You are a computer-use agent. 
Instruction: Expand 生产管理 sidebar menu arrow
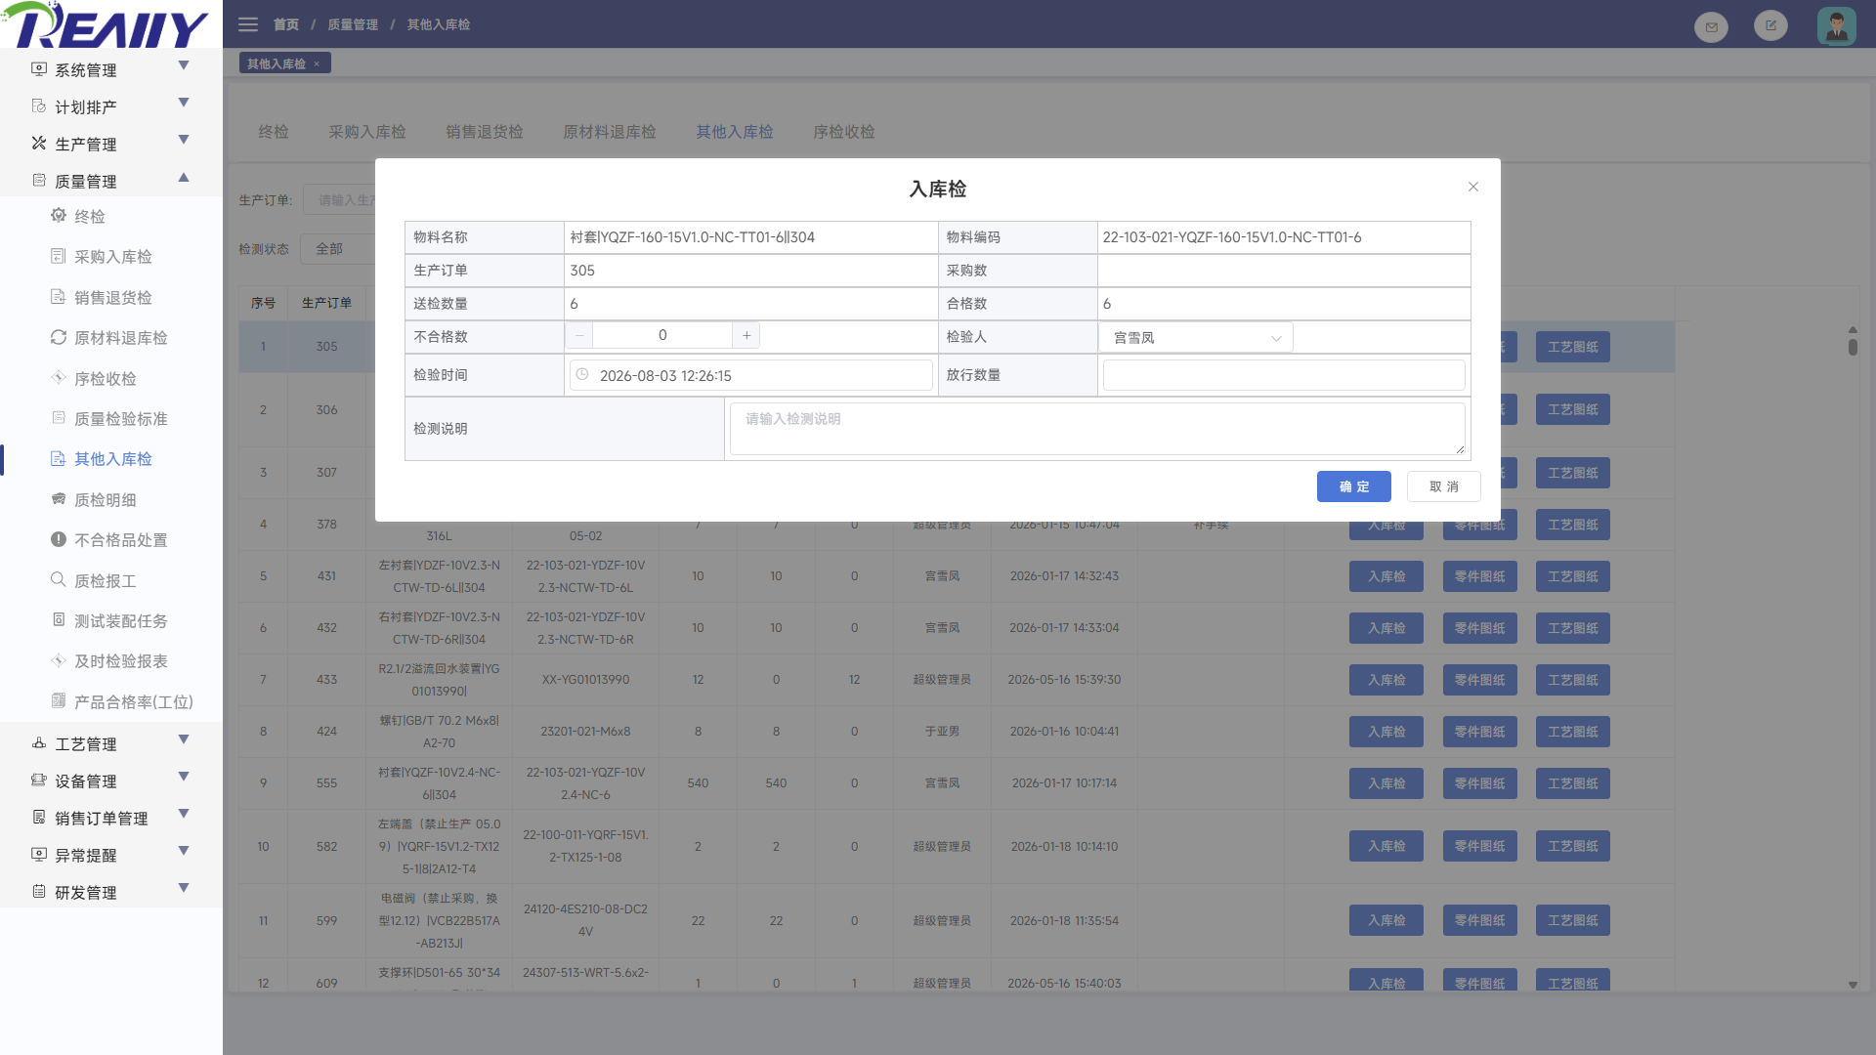(184, 141)
